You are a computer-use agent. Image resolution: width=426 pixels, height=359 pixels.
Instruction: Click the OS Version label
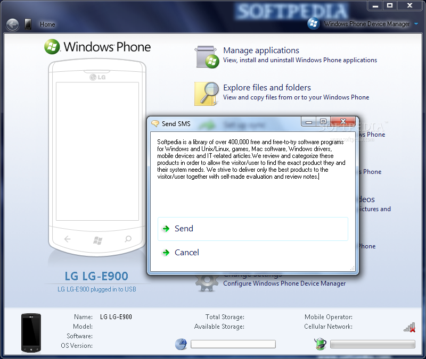tap(77, 346)
